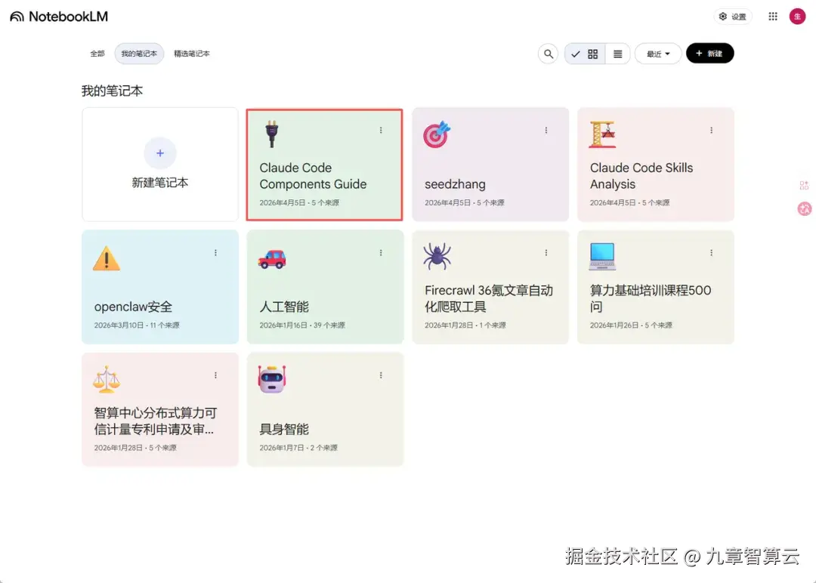Screen dimensions: 816x583
Task: Open the 具身智能 notebook title
Action: 284,429
